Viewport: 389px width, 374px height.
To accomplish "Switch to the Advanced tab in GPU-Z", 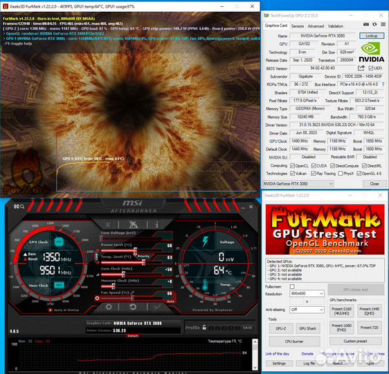I will 316,26.
